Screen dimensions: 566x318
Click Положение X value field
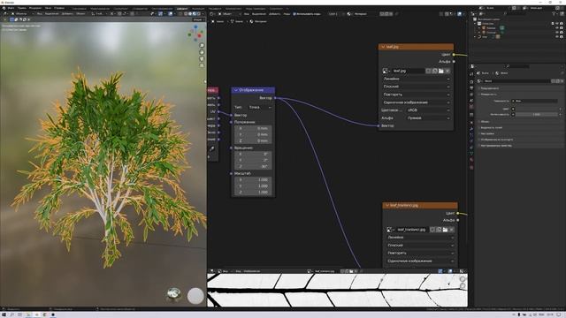(253, 128)
